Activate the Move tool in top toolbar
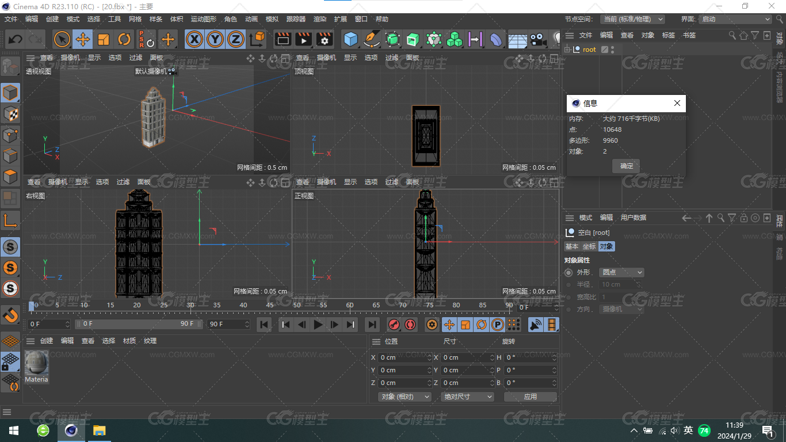Image resolution: width=786 pixels, height=442 pixels. click(x=83, y=39)
